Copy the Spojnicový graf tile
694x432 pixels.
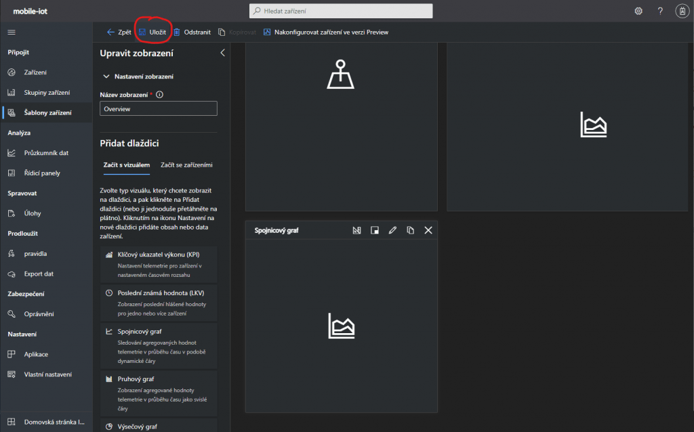click(x=410, y=231)
